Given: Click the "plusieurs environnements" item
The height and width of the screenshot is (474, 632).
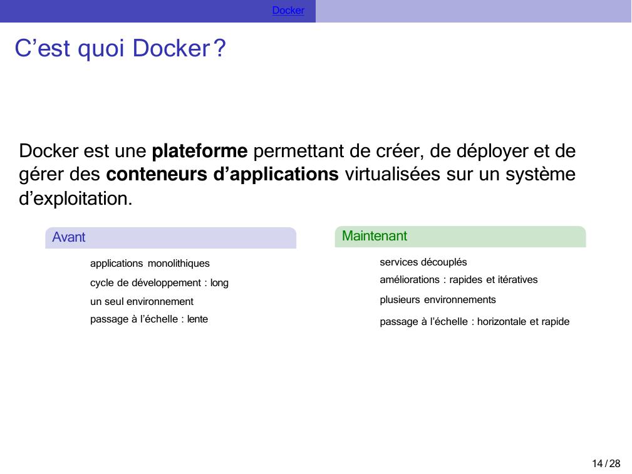Looking at the screenshot, I should [x=437, y=300].
